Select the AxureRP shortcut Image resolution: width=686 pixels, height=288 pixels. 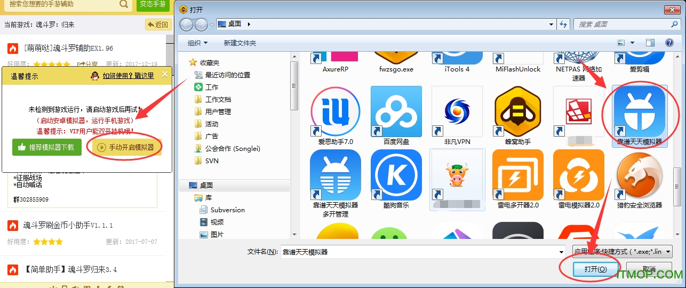(x=336, y=62)
